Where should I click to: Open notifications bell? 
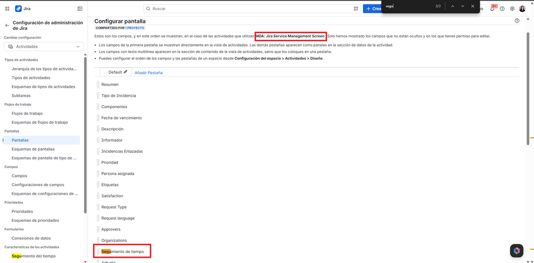tap(492, 9)
